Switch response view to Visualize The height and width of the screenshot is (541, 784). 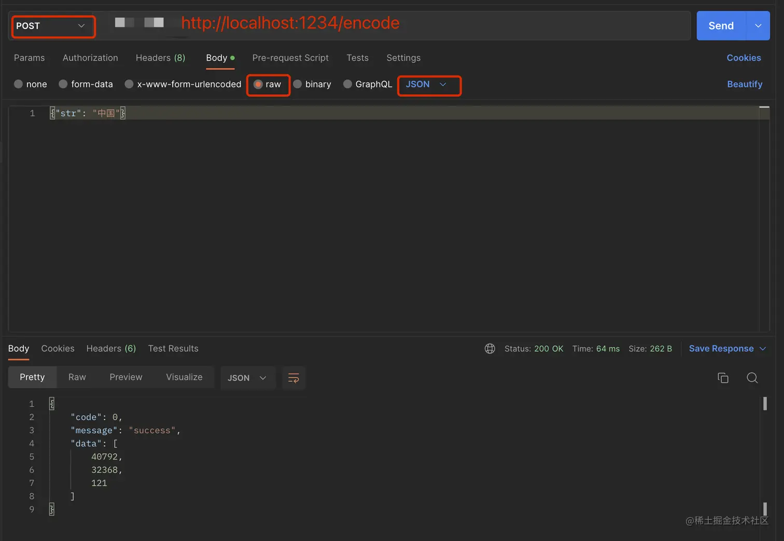(184, 377)
